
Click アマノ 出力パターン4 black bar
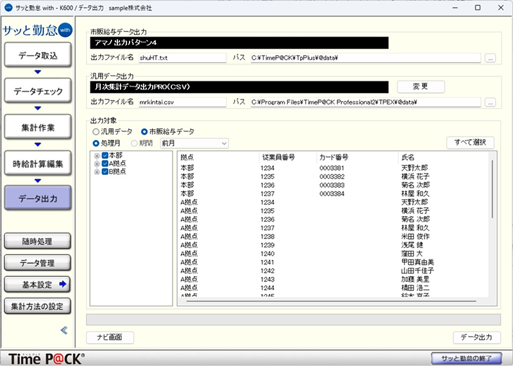tap(239, 43)
